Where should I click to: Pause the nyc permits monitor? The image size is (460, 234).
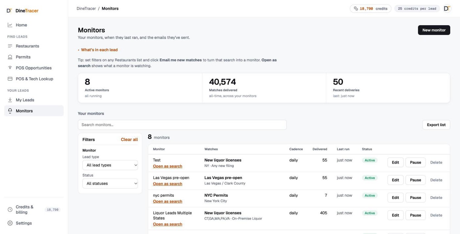(415, 198)
